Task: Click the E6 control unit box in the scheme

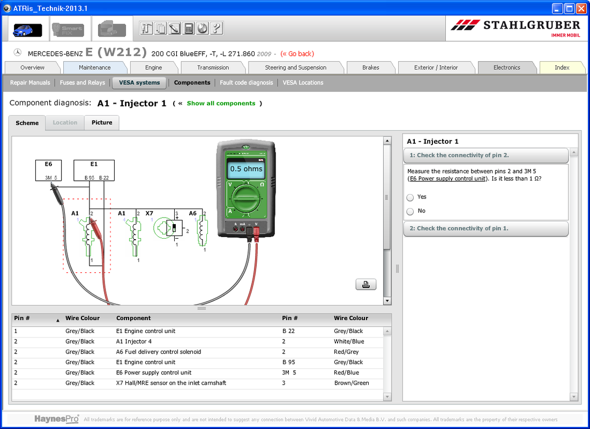Action: point(49,170)
